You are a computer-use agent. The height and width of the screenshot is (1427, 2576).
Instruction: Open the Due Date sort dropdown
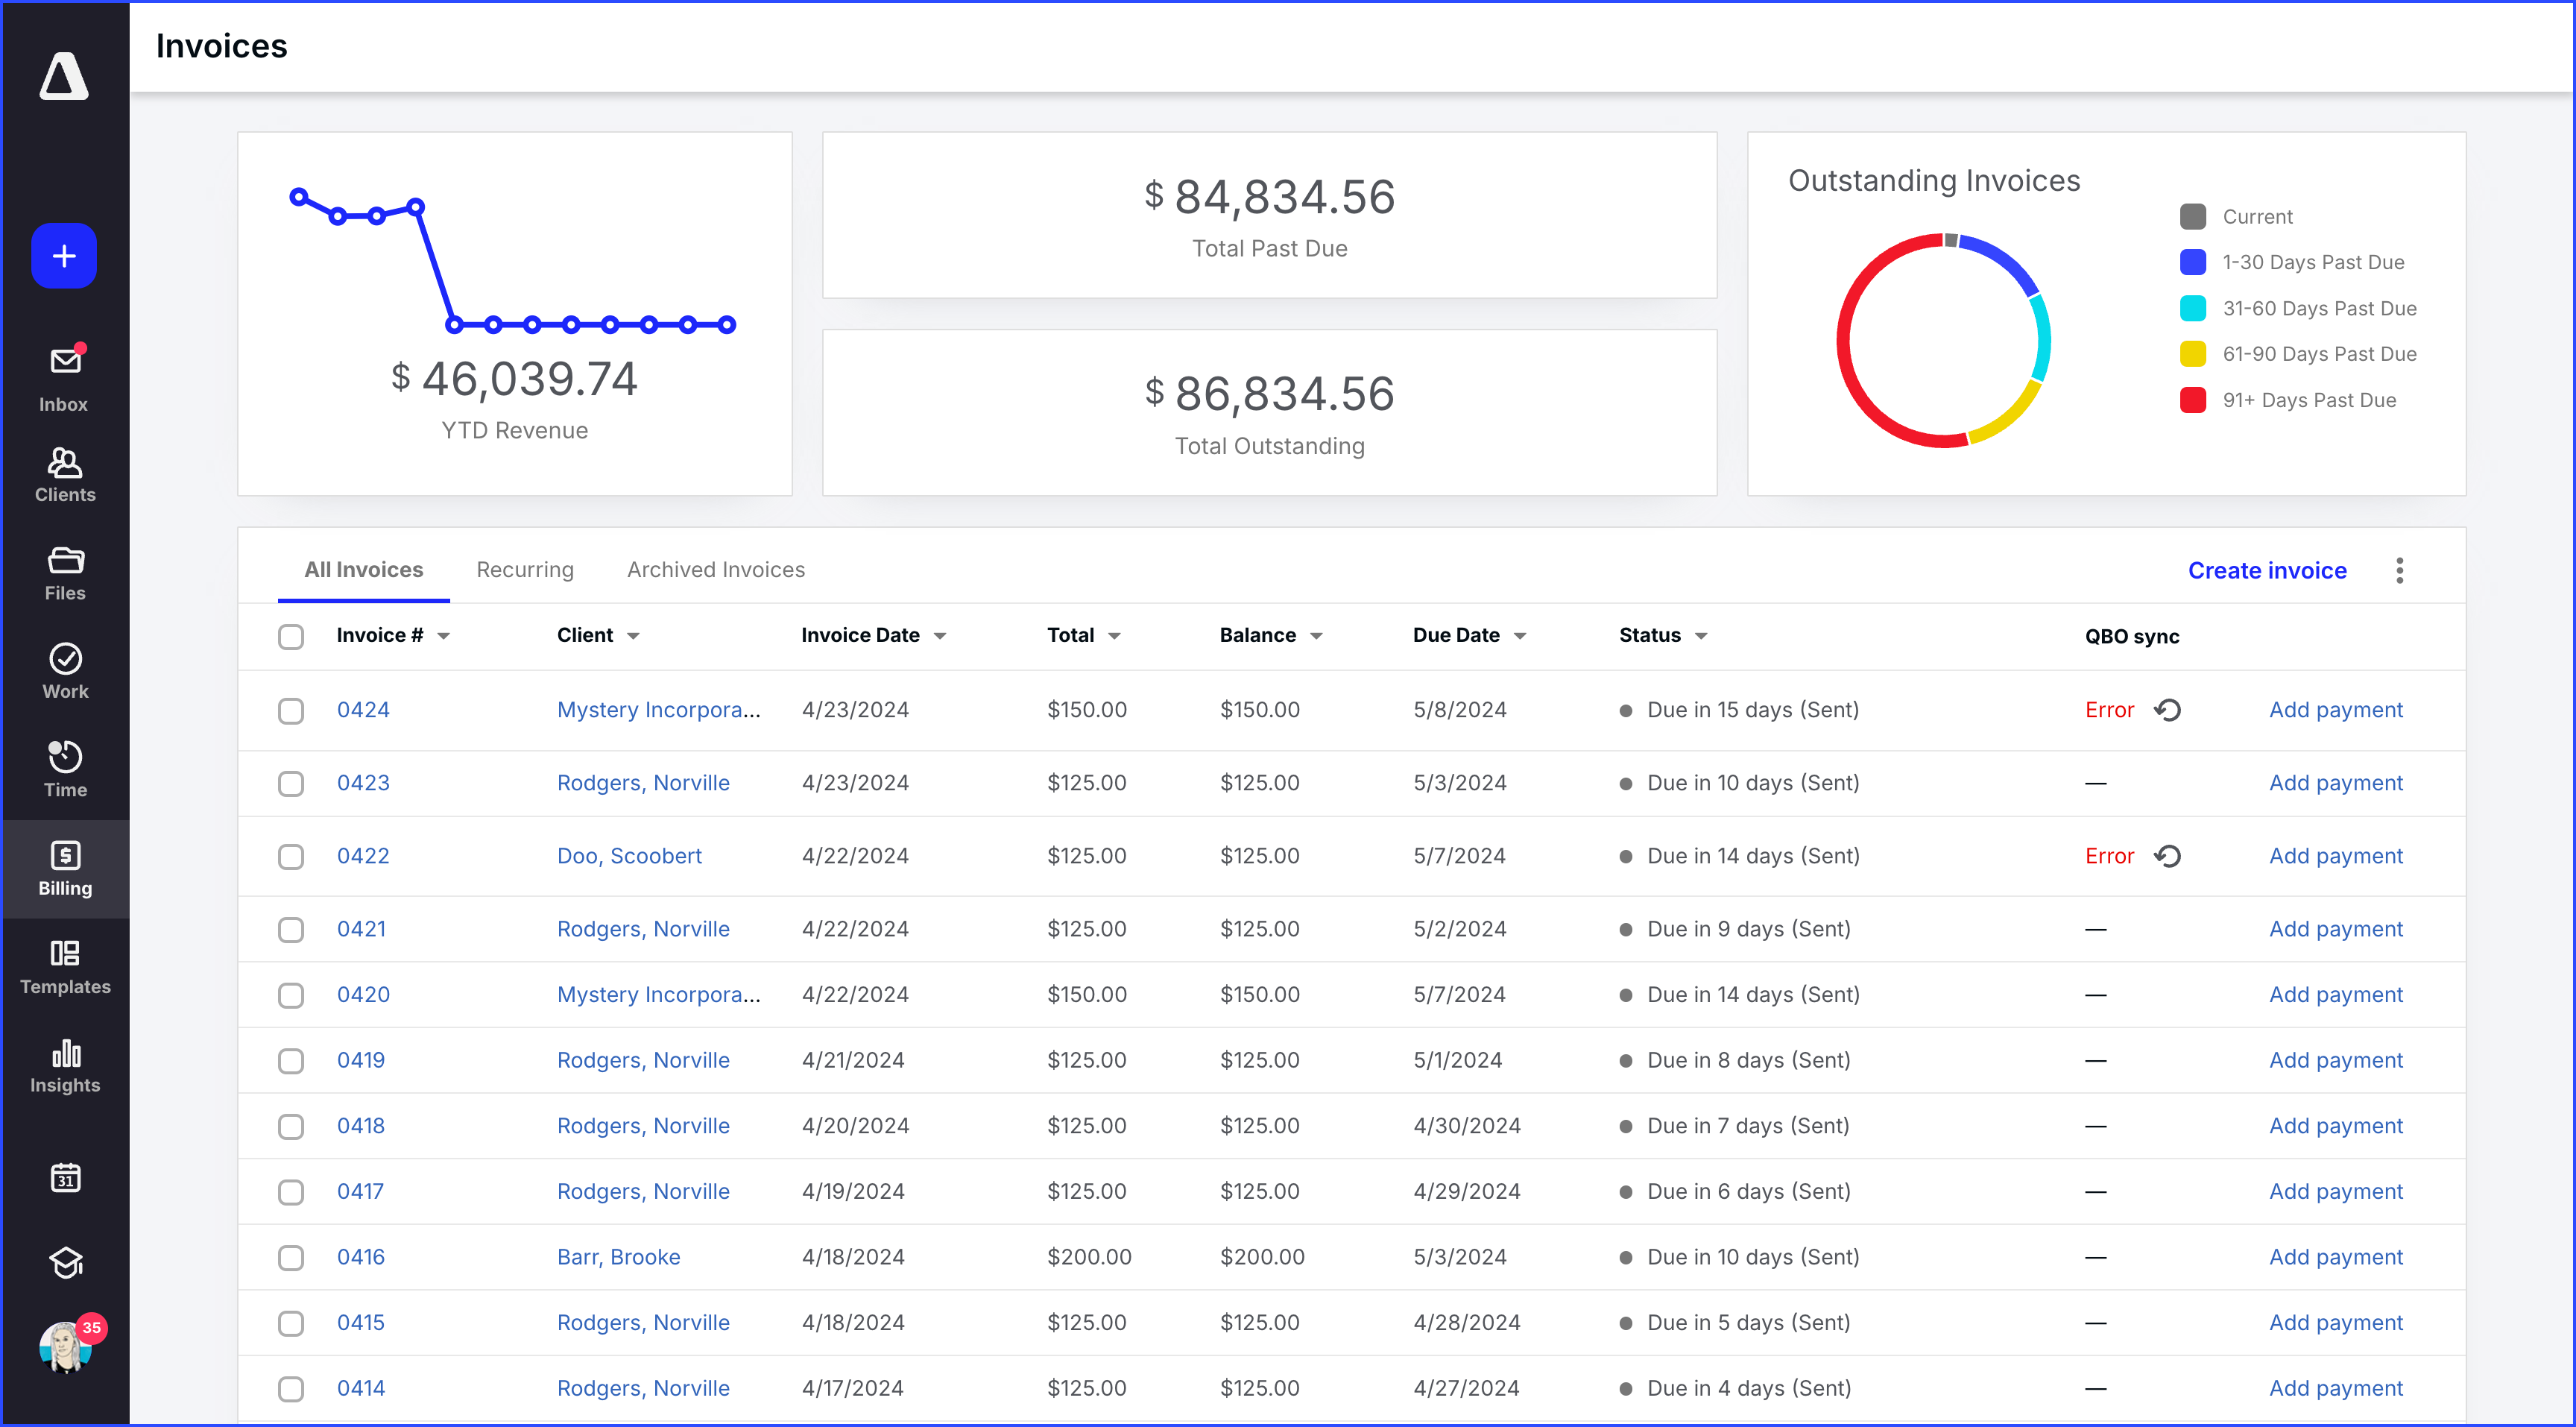tap(1521, 635)
